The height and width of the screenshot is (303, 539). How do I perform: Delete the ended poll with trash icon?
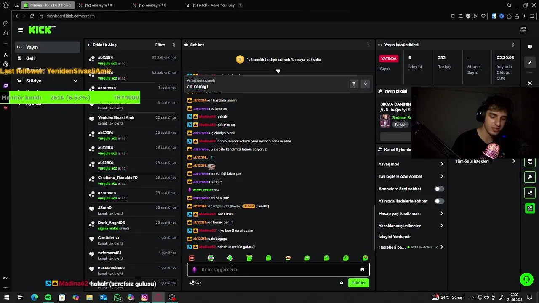coord(354,84)
